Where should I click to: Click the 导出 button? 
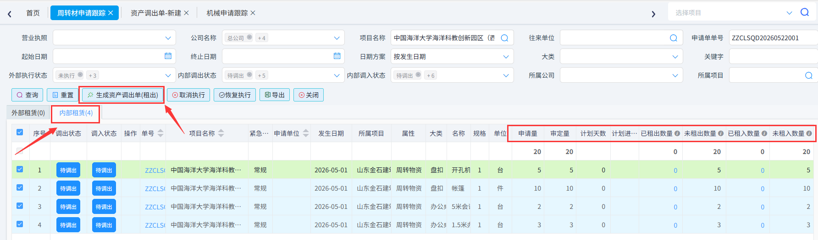(x=275, y=95)
